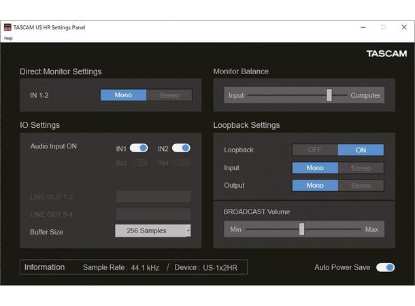Screen dimensions: 415x306
Task: Click the TASCAM app icon in title bar
Action: click(7, 27)
